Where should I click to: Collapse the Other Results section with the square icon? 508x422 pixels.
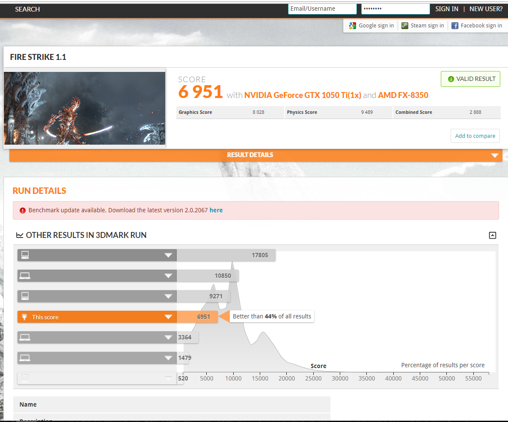492,235
